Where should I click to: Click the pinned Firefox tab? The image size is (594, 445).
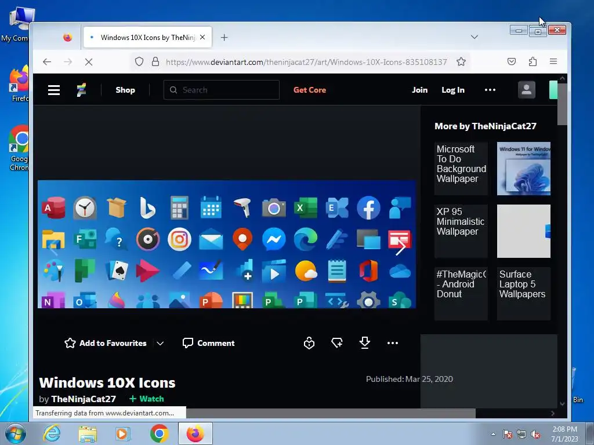pyautogui.click(x=68, y=38)
